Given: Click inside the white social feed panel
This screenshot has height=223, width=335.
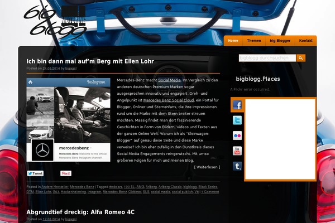Looking at the screenshot, I should [x=280, y=139].
